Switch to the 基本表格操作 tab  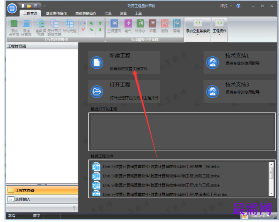(x=56, y=13)
